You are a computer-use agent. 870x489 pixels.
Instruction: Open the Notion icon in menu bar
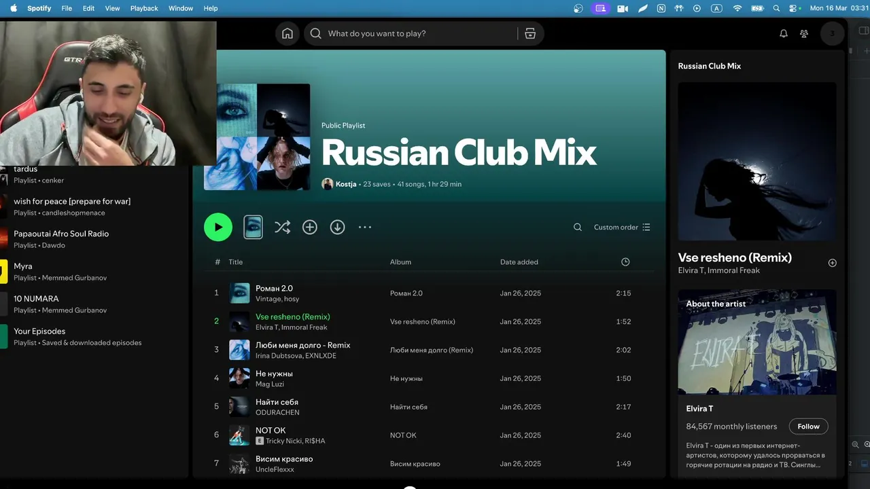click(x=661, y=8)
